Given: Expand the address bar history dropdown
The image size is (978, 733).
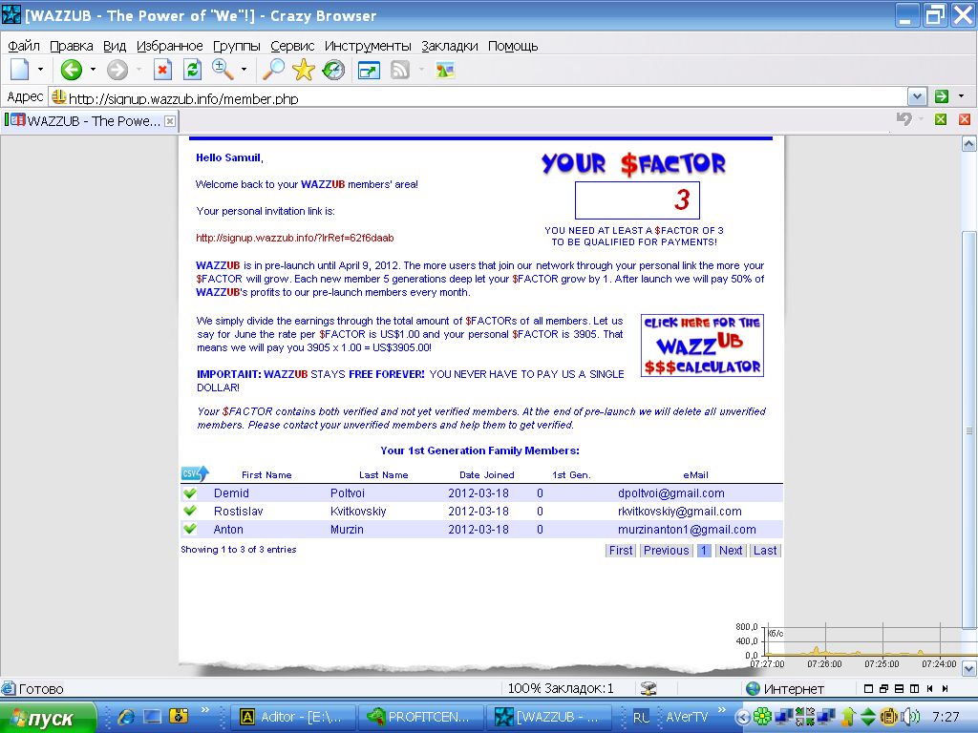Looking at the screenshot, I should pyautogui.click(x=916, y=97).
